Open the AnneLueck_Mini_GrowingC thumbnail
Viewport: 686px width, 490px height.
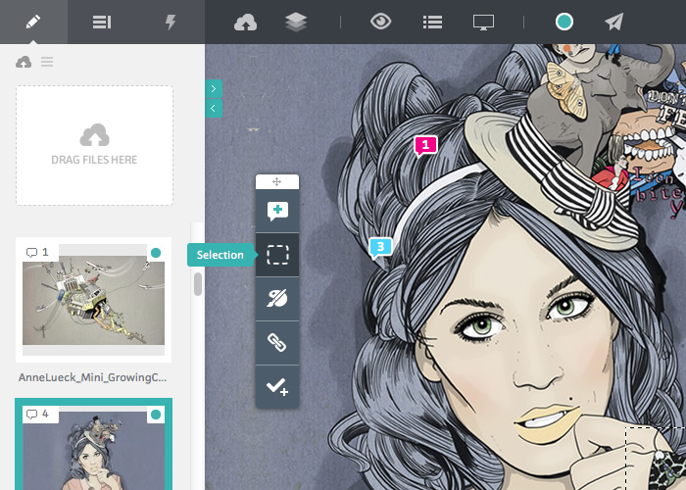[x=94, y=300]
